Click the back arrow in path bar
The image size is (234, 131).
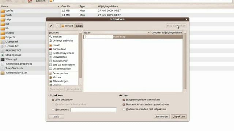pyautogui.click(x=58, y=26)
